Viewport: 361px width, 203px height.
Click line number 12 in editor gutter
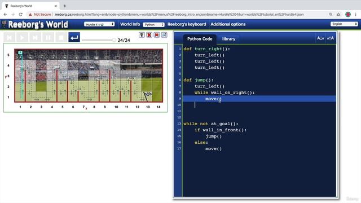point(179,117)
